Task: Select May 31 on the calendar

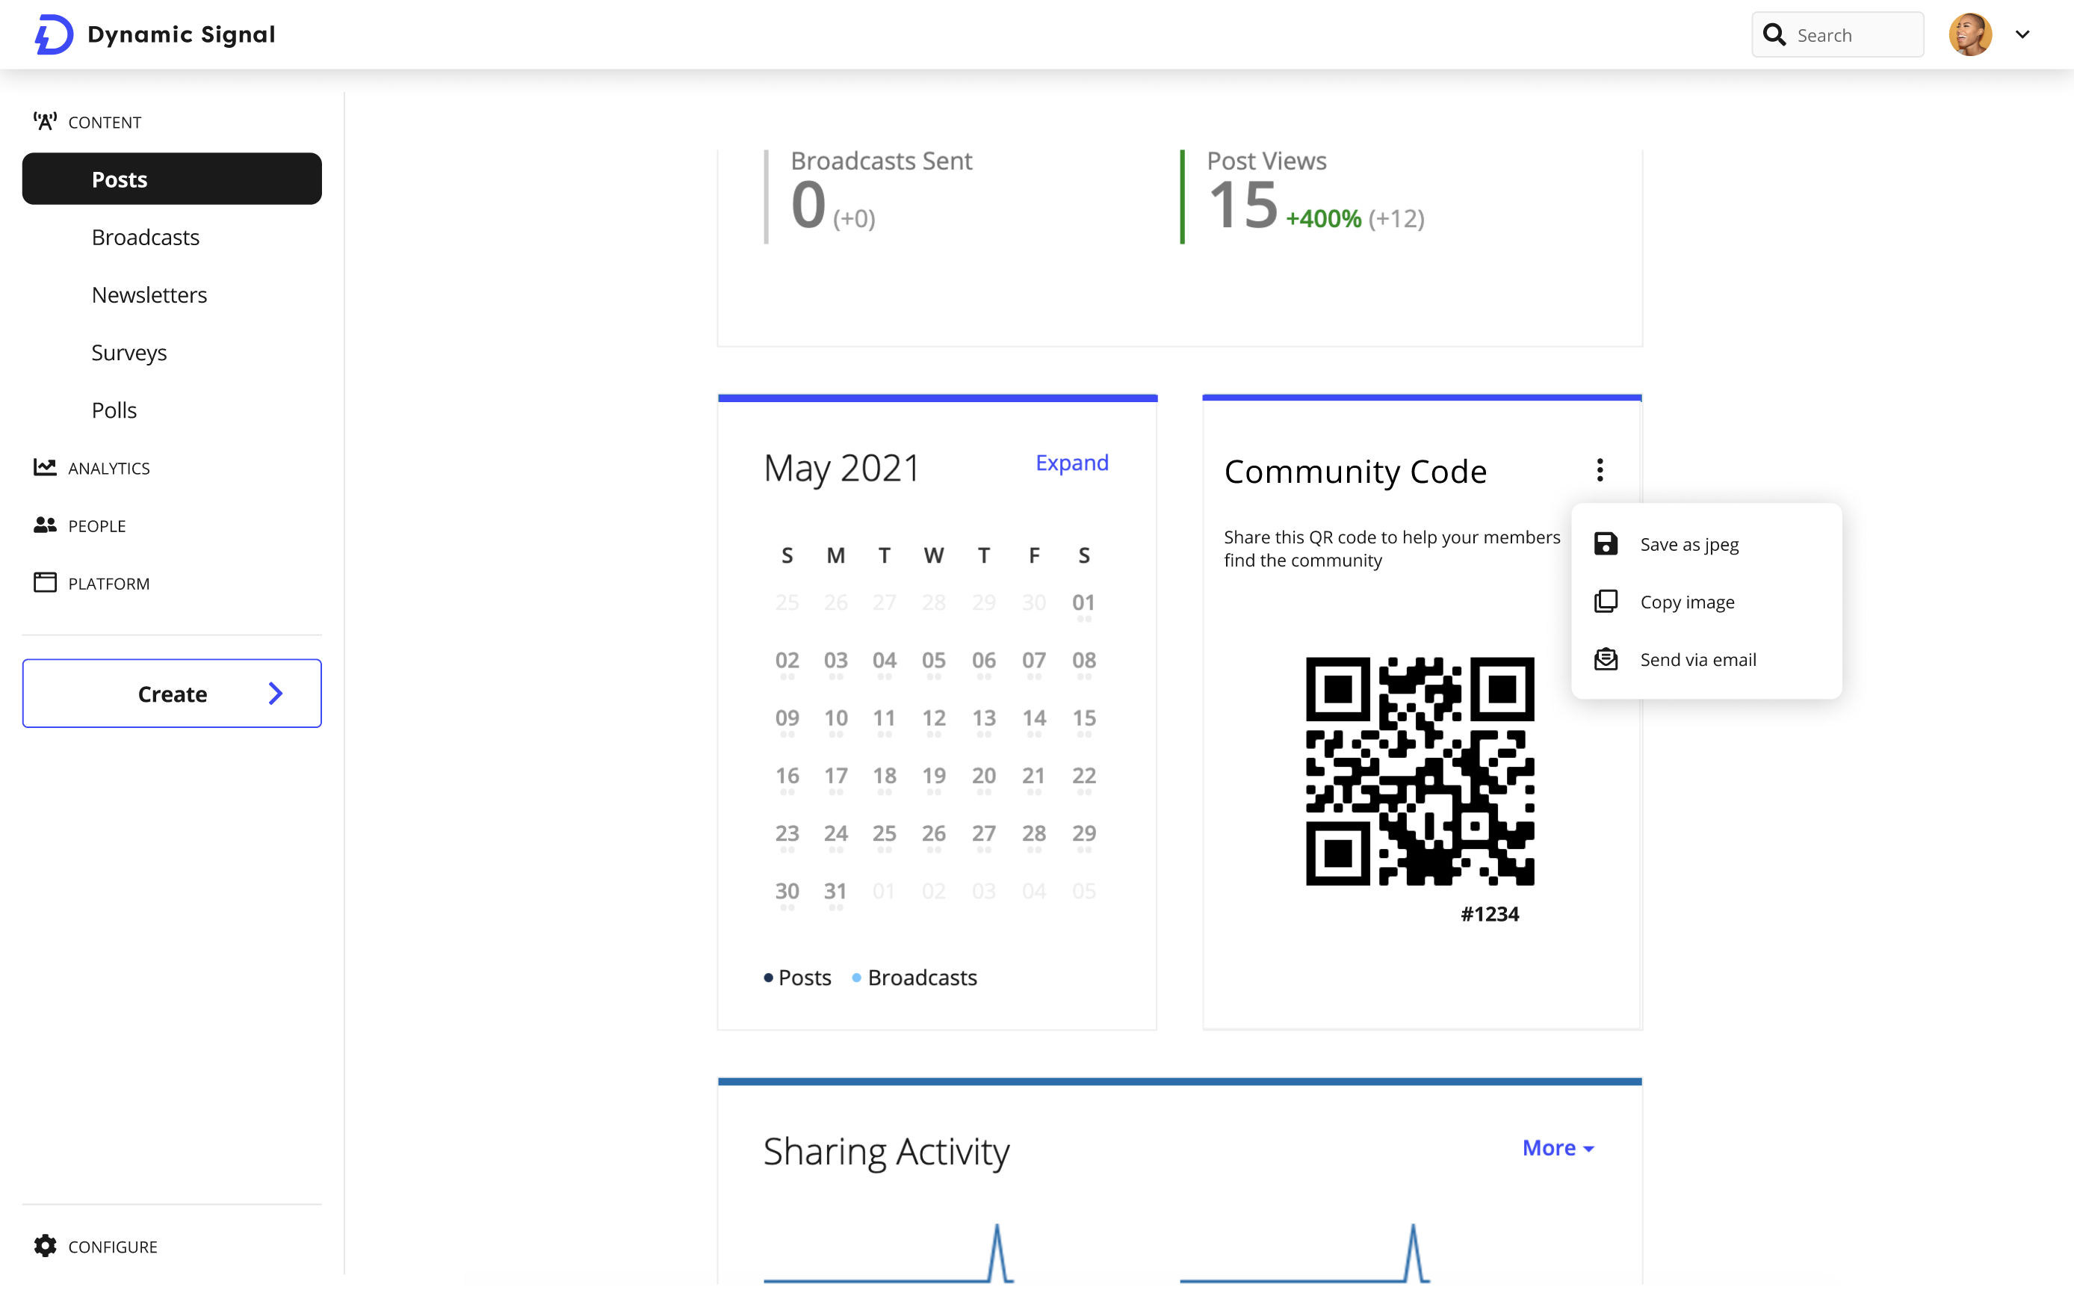Action: pyautogui.click(x=835, y=891)
